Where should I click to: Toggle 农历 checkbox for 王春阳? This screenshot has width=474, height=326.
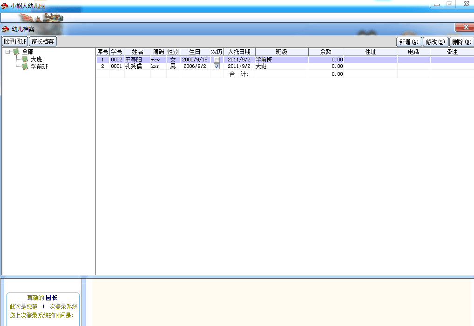(x=217, y=60)
